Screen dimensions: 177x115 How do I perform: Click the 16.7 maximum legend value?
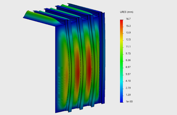click(x=128, y=19)
